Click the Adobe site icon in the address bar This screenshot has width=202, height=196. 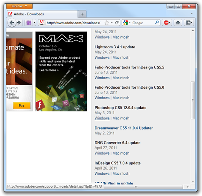(42, 23)
